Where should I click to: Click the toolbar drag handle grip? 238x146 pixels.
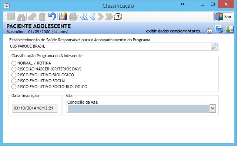(5, 17)
